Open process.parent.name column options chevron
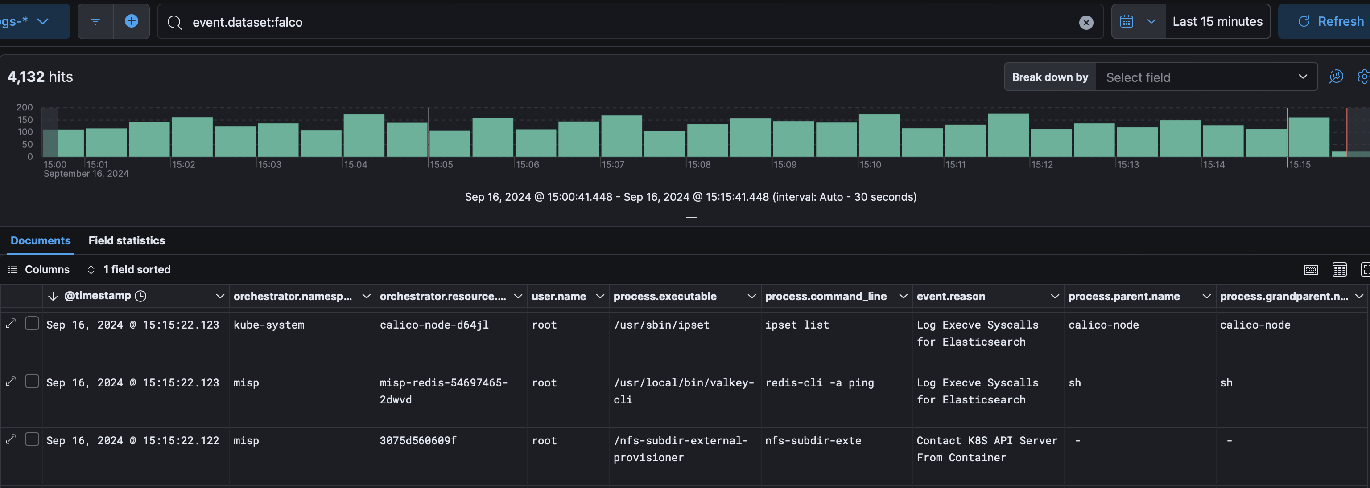The height and width of the screenshot is (488, 1370). pyautogui.click(x=1206, y=296)
